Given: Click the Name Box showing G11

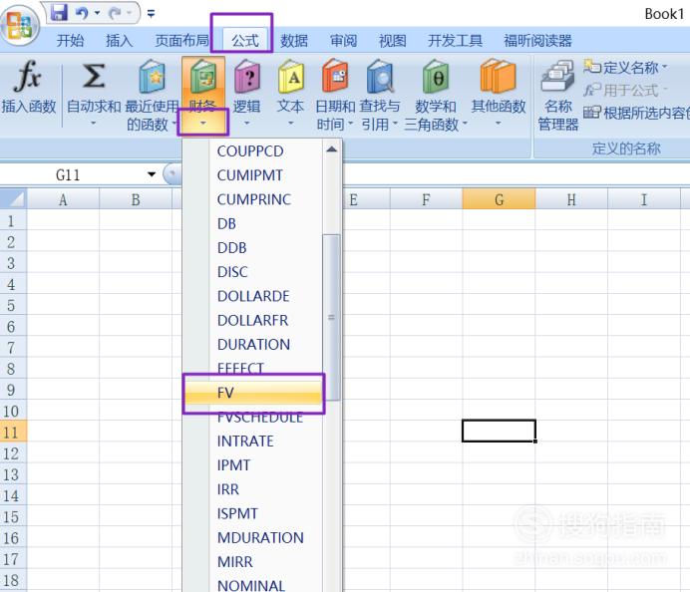Looking at the screenshot, I should click(x=75, y=174).
